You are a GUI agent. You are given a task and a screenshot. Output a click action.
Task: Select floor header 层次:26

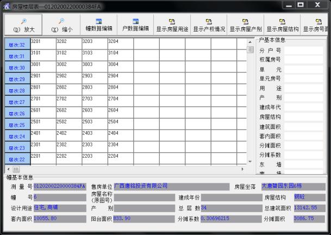17,113
